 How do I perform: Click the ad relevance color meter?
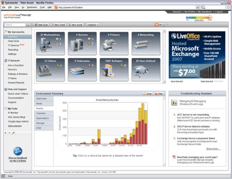tap(199, 18)
